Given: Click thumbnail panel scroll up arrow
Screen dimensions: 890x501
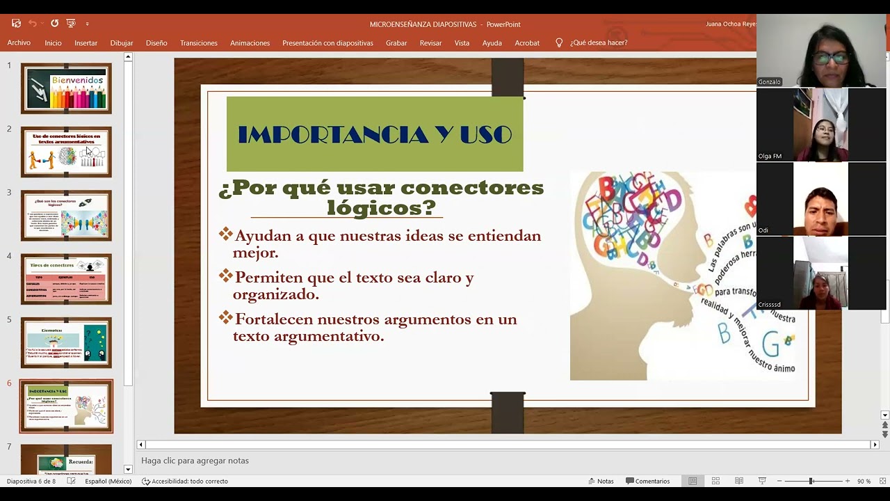Looking at the screenshot, I should tap(128, 57).
